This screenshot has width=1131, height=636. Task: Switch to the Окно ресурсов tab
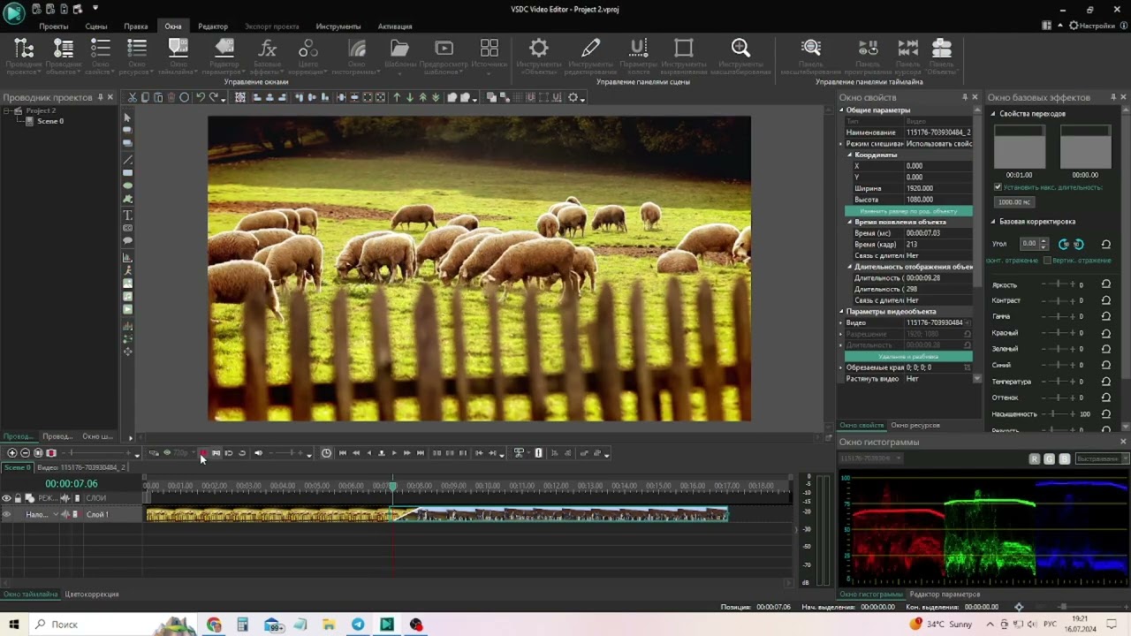(915, 426)
